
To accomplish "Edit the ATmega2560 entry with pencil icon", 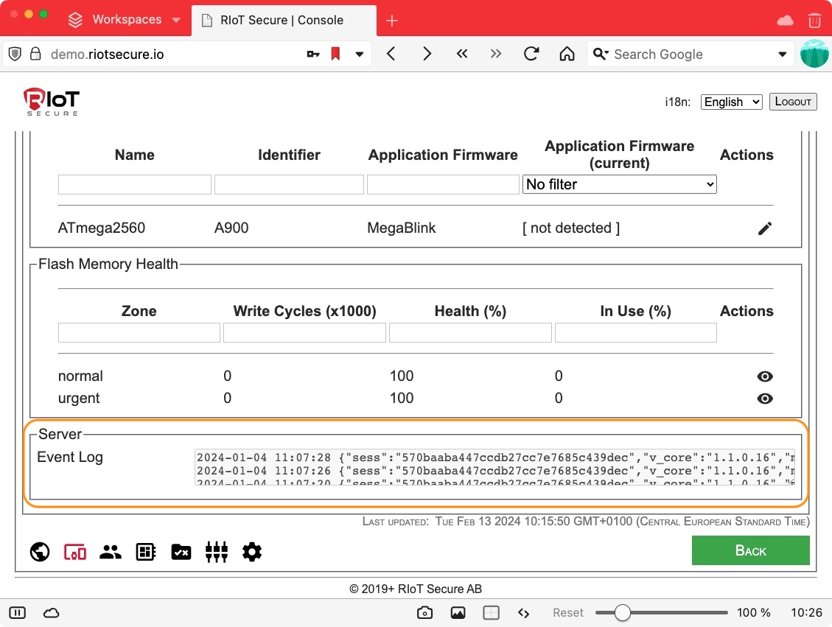I will [764, 228].
